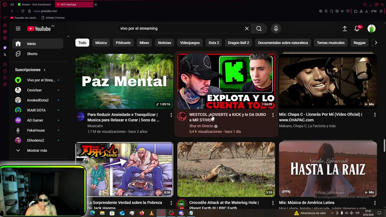Screen dimensions: 386x217
Task: Click the magnifier search button
Action: pos(259,28)
